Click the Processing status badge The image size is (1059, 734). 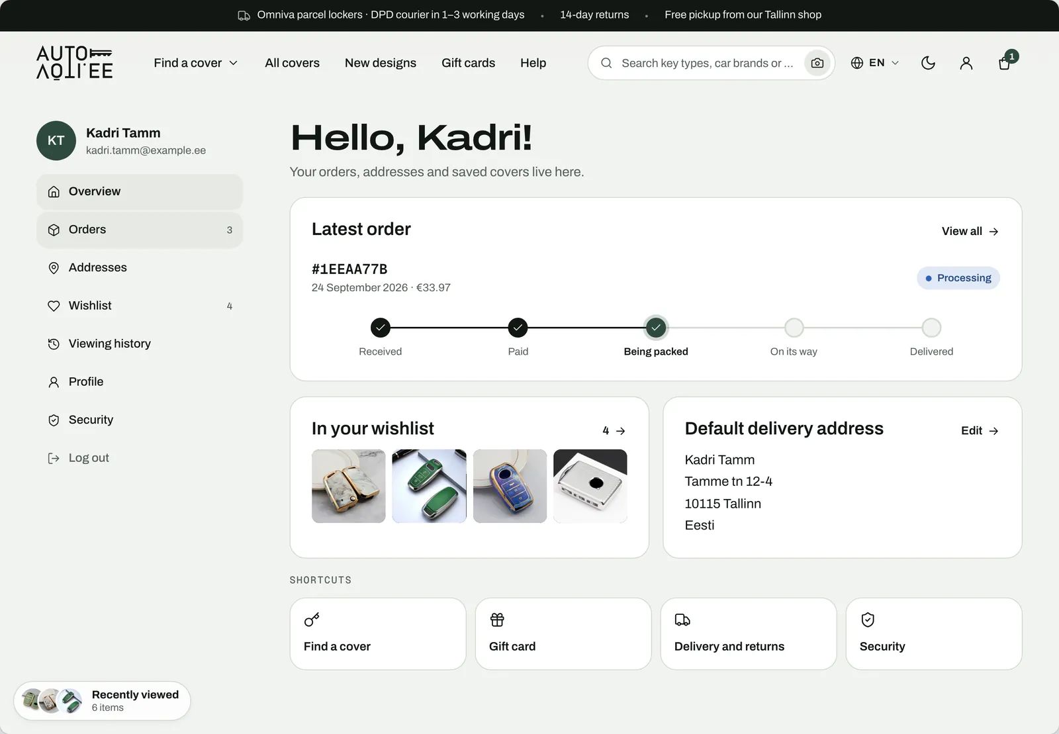click(958, 278)
